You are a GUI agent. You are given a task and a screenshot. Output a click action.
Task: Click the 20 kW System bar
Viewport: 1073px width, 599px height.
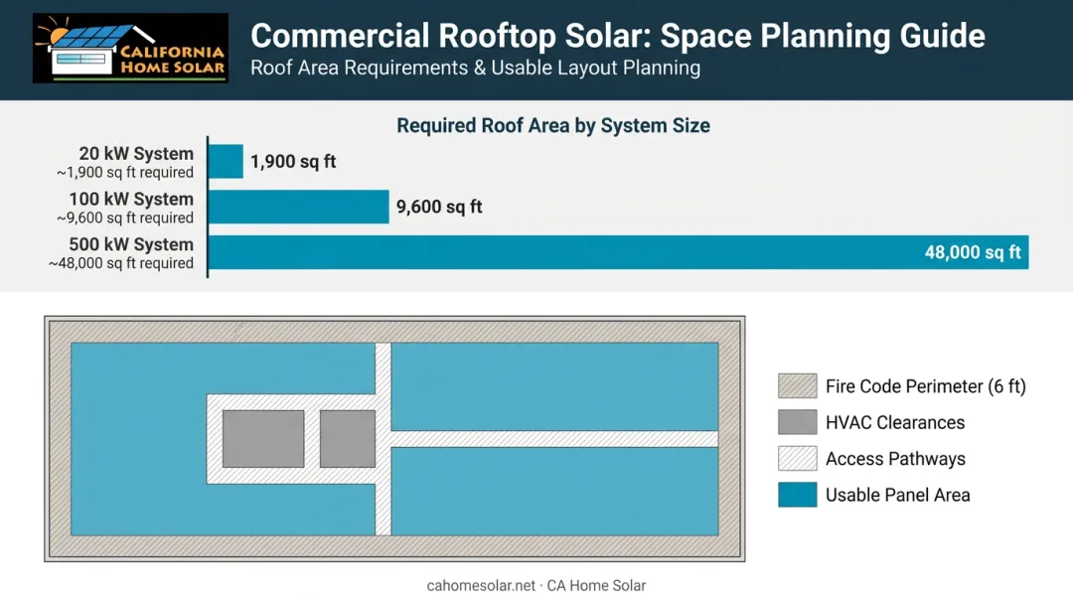click(x=226, y=162)
